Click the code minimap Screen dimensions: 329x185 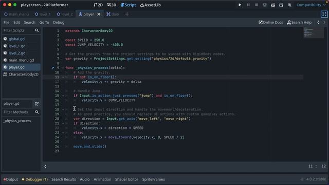(314, 32)
